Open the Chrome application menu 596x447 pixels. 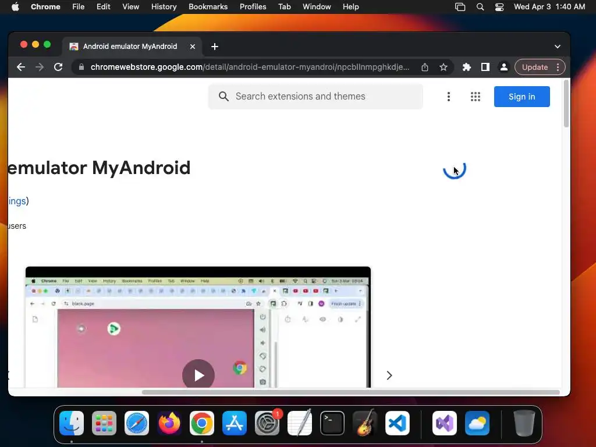pos(45,7)
